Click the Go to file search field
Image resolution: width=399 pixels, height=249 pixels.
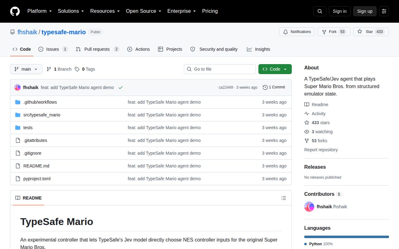coord(220,69)
